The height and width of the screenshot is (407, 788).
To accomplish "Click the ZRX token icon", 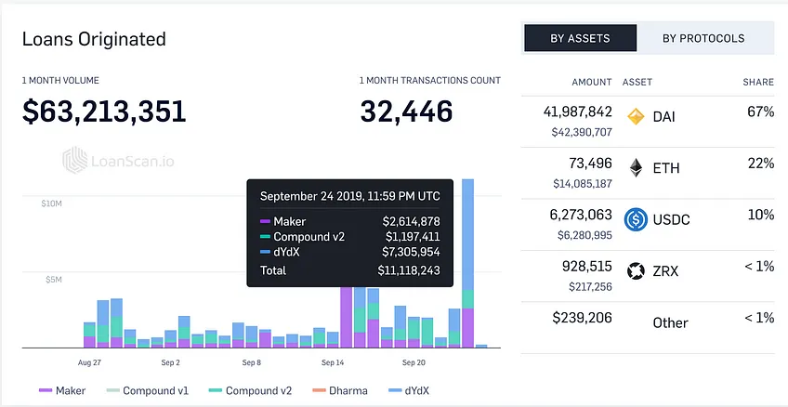I will (636, 271).
